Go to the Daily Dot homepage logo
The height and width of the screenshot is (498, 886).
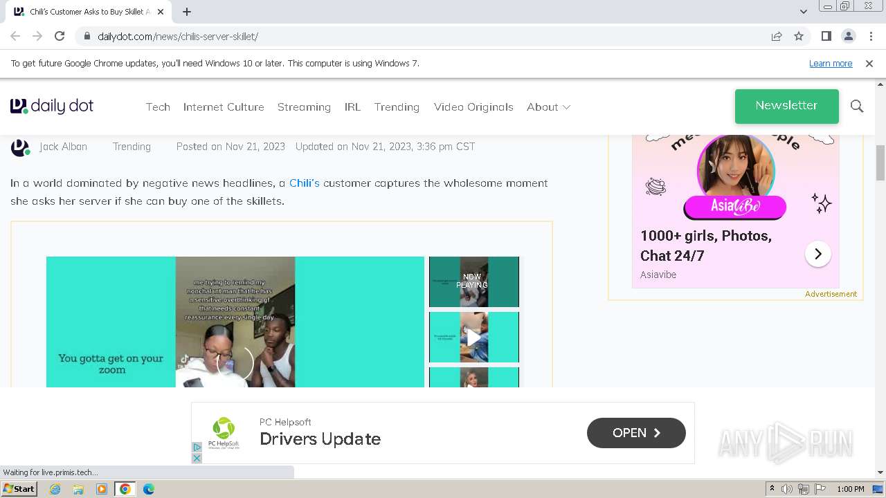click(x=52, y=106)
